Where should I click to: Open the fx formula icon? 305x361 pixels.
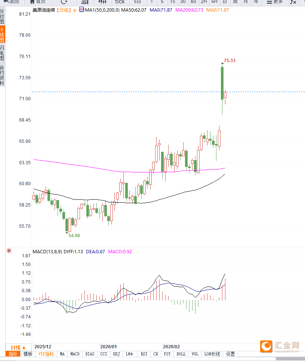click(293, 2)
